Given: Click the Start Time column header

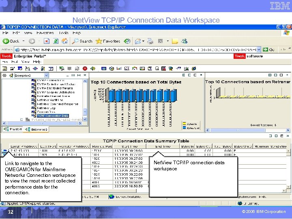Looking at the screenshot, I should pos(130,146).
